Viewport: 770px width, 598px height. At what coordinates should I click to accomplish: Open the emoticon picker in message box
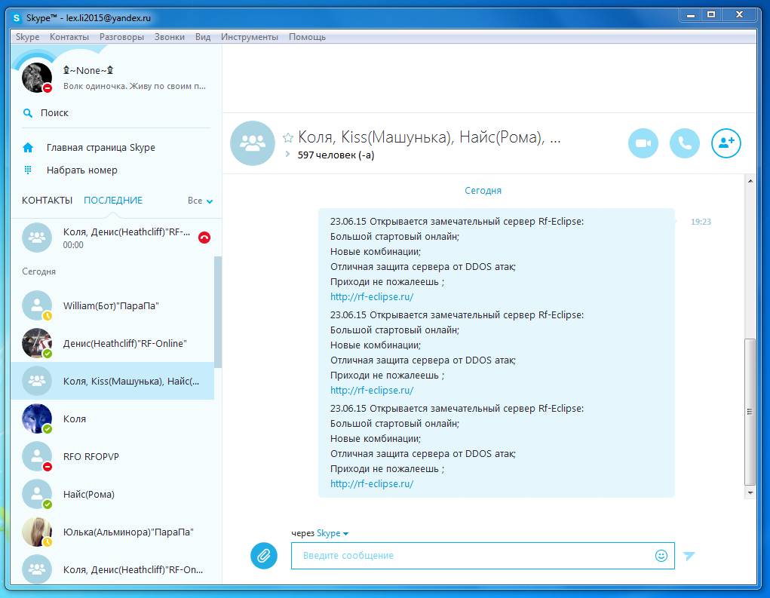(661, 556)
